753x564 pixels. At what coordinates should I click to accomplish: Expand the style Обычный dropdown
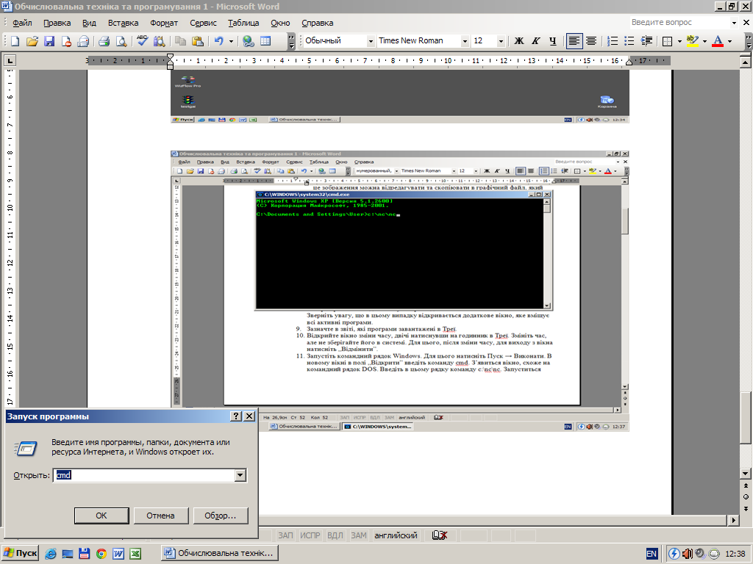click(371, 42)
